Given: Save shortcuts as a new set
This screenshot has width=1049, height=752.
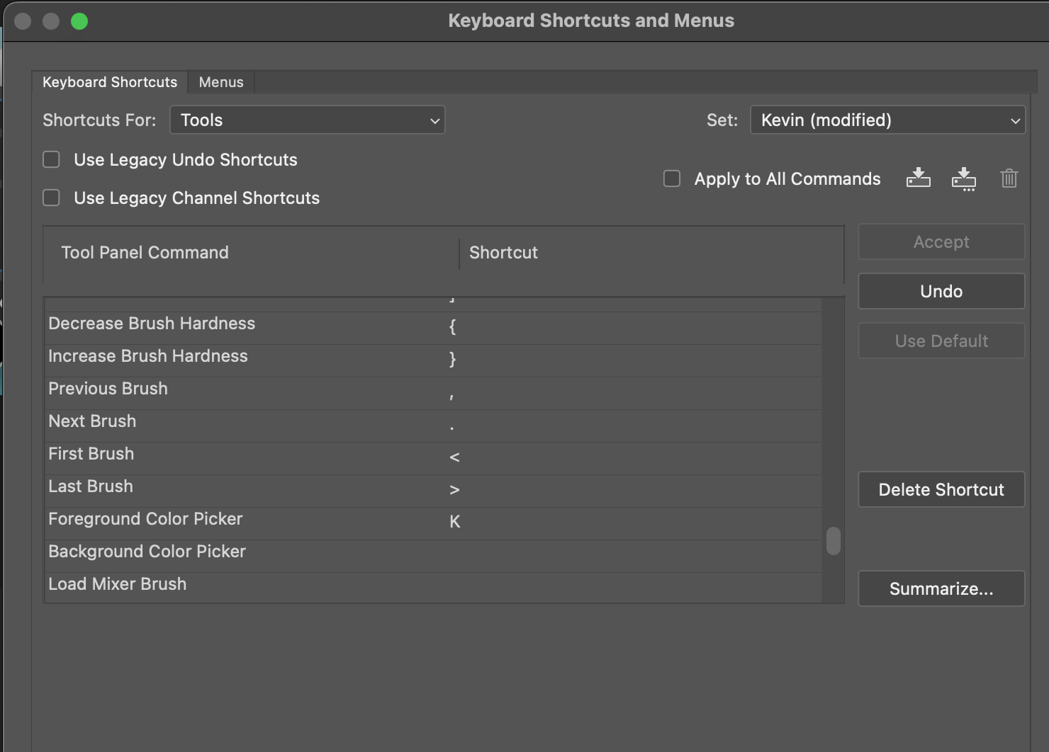Looking at the screenshot, I should (964, 178).
